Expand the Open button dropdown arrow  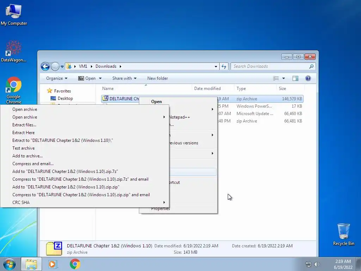(x=100, y=78)
